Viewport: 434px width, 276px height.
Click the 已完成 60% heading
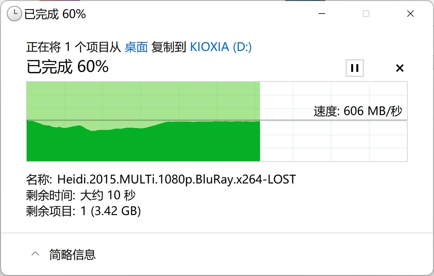coord(67,67)
